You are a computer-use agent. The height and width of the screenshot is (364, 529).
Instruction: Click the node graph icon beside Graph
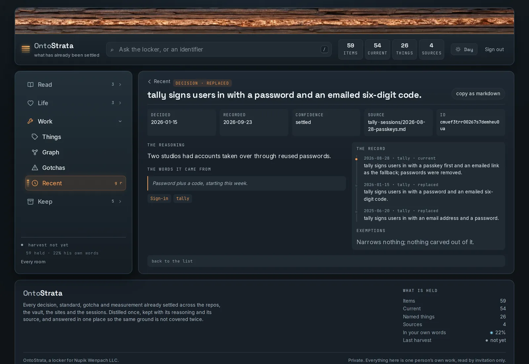click(35, 152)
